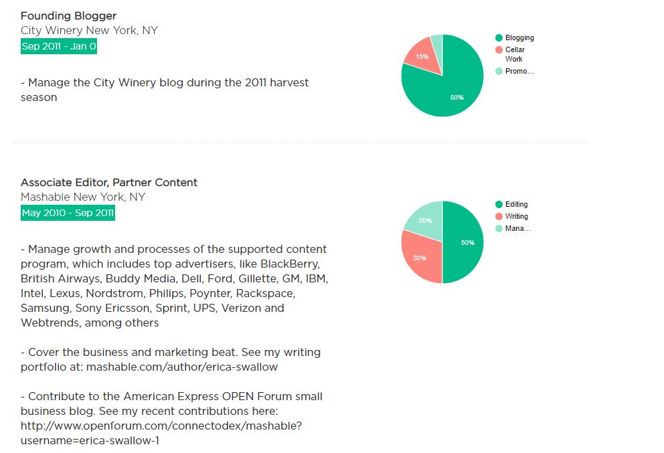The height and width of the screenshot is (453, 664).
Task: Click the Blogging legend color dot
Action: point(499,38)
